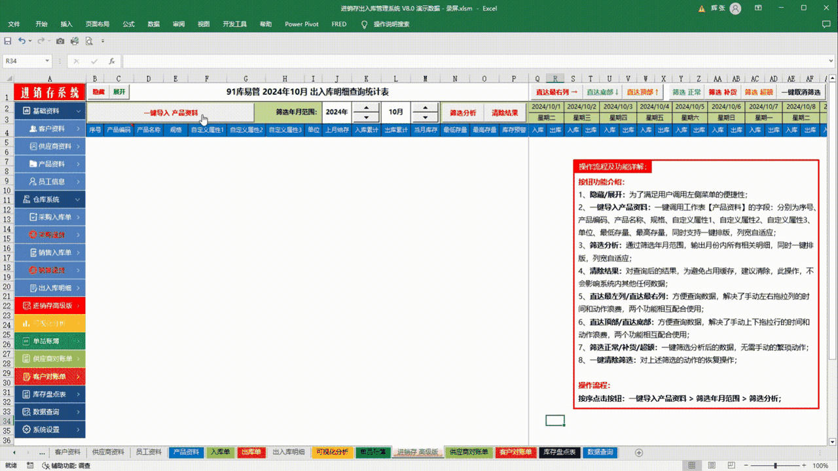This screenshot has height=471, width=838.
Task: Click the camera icon in quick access toolbar
Action: point(60,41)
